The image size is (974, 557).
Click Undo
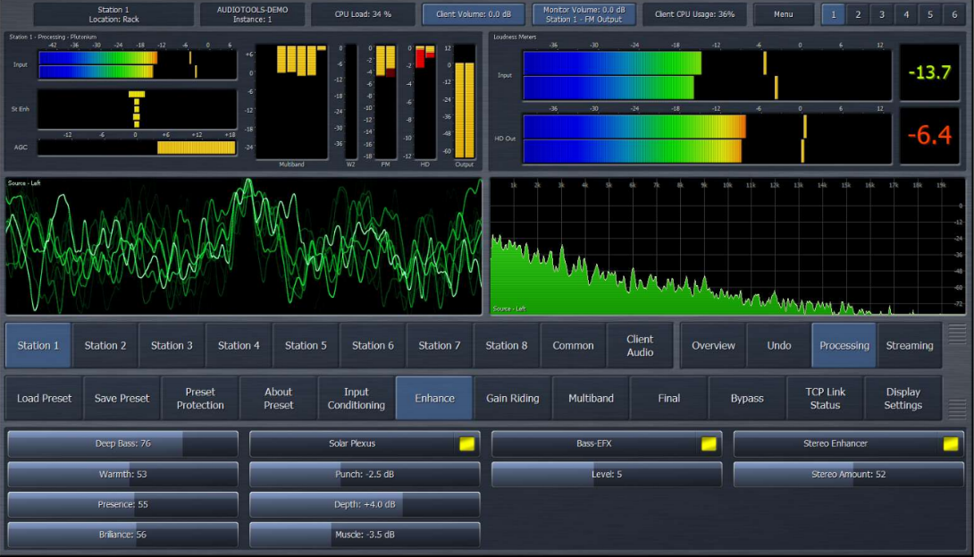(x=778, y=345)
